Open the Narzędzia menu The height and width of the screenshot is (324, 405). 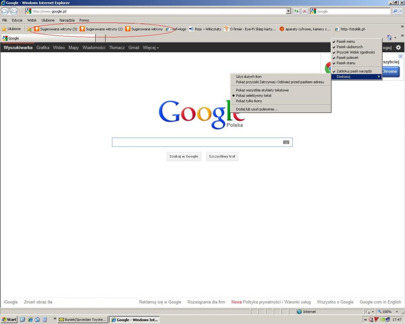pos(67,20)
